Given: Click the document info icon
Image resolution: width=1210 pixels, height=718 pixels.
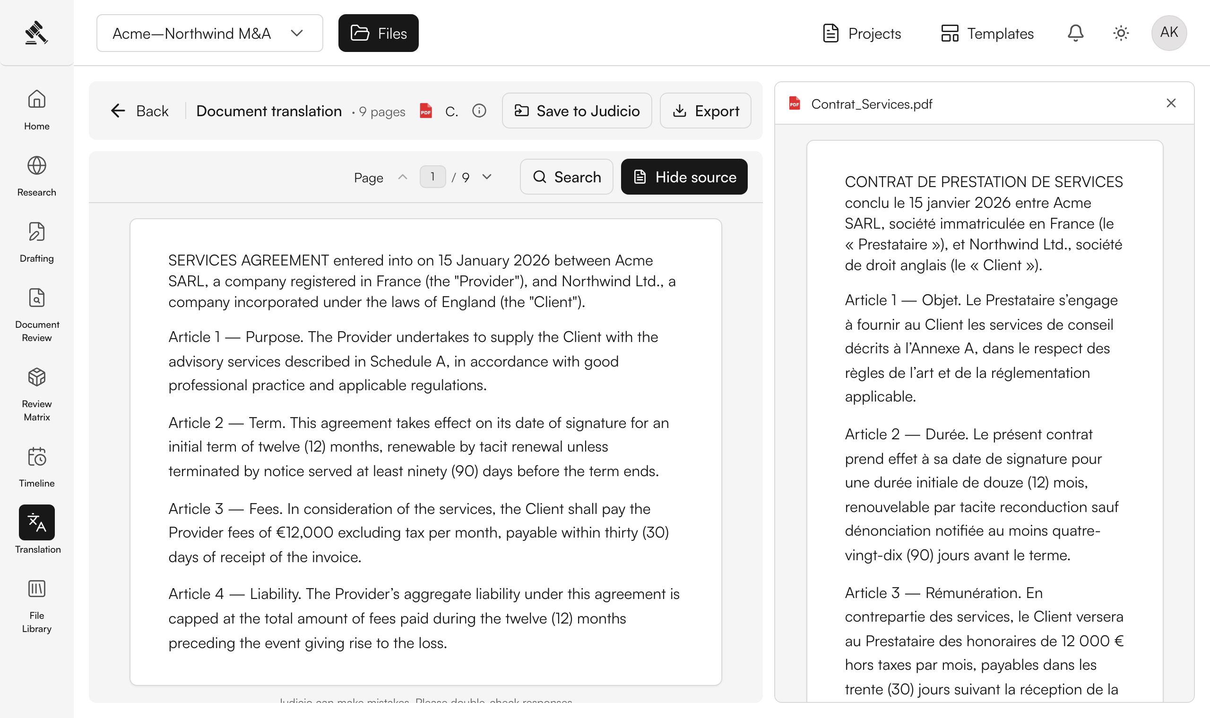Looking at the screenshot, I should [479, 111].
